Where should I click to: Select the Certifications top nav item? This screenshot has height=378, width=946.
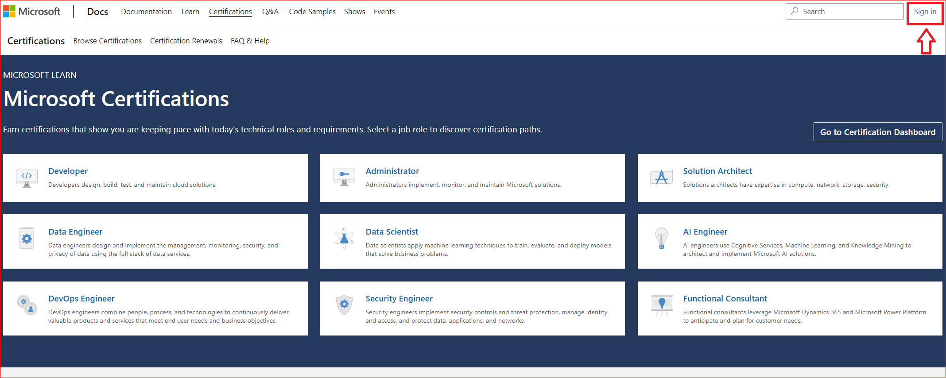230,12
